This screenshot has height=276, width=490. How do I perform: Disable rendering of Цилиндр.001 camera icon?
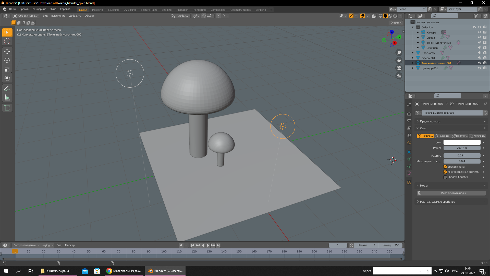pyautogui.click(x=485, y=68)
